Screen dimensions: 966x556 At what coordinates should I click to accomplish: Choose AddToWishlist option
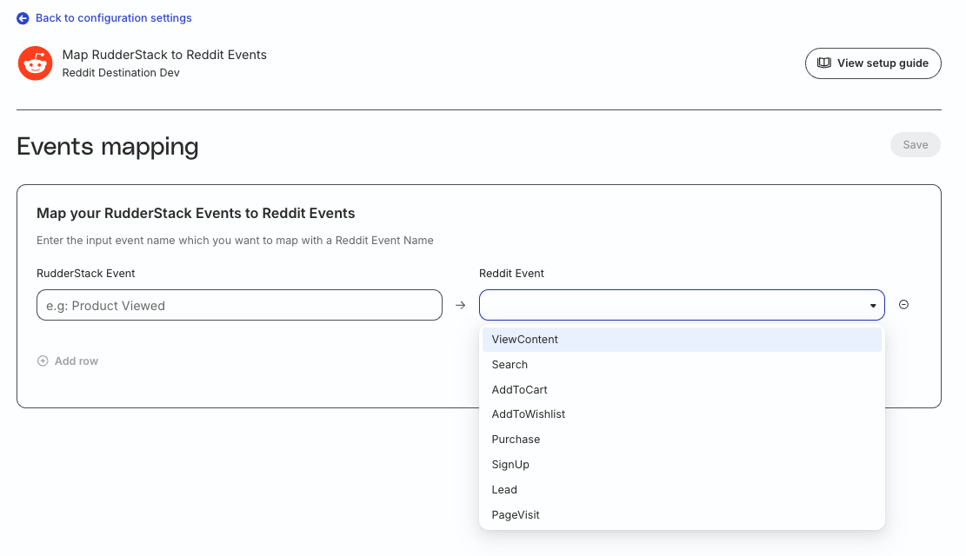(x=682, y=414)
